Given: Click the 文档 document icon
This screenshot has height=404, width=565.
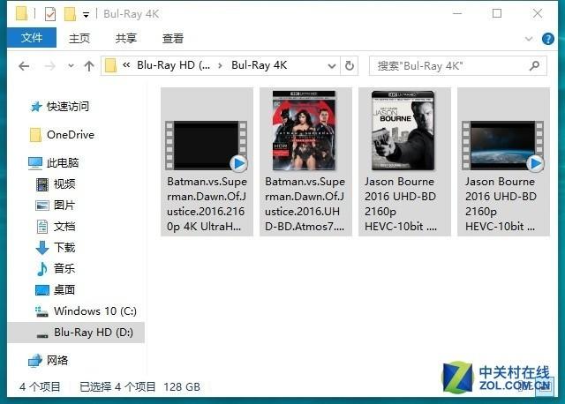Looking at the screenshot, I should [x=42, y=227].
